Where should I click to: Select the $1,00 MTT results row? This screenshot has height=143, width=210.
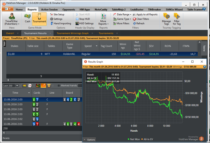click(x=102, y=54)
